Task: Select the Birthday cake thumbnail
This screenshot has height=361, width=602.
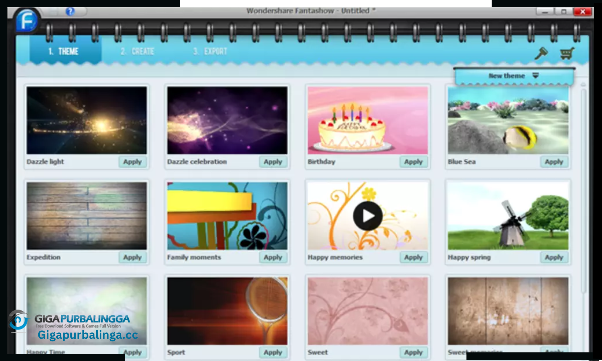Action: 368,120
